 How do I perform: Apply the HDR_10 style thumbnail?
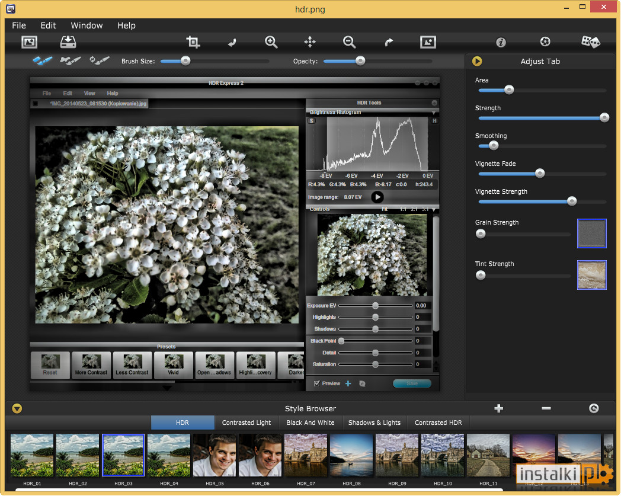tap(443, 455)
